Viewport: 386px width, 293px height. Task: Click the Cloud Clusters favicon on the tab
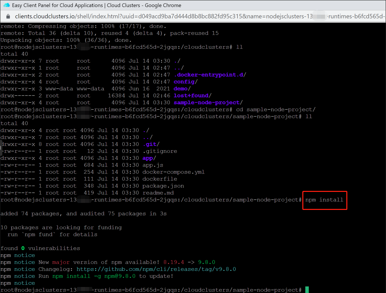[6, 5]
